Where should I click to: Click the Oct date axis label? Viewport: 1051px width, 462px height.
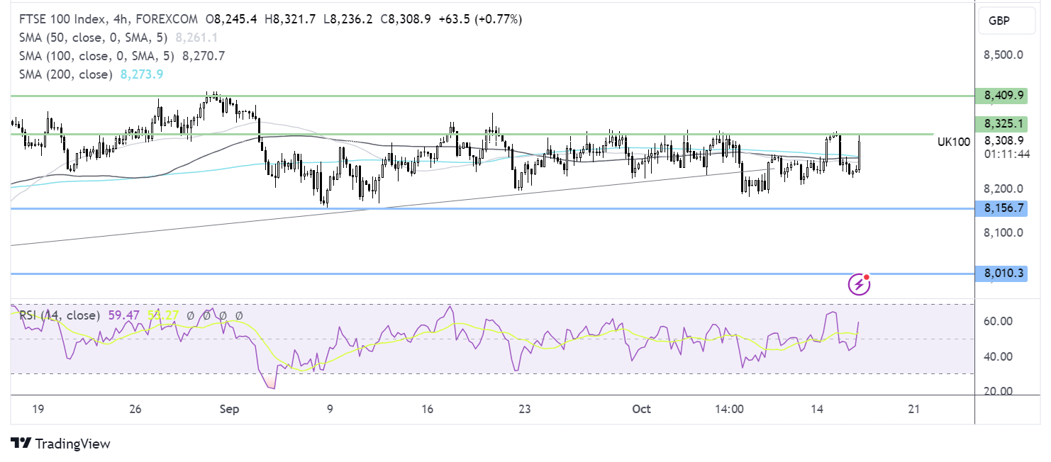[641, 409]
